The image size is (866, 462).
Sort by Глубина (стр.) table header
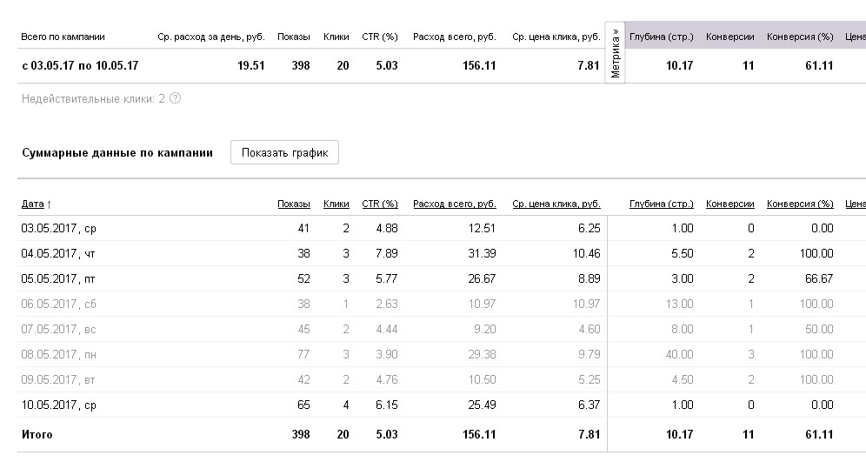(661, 204)
